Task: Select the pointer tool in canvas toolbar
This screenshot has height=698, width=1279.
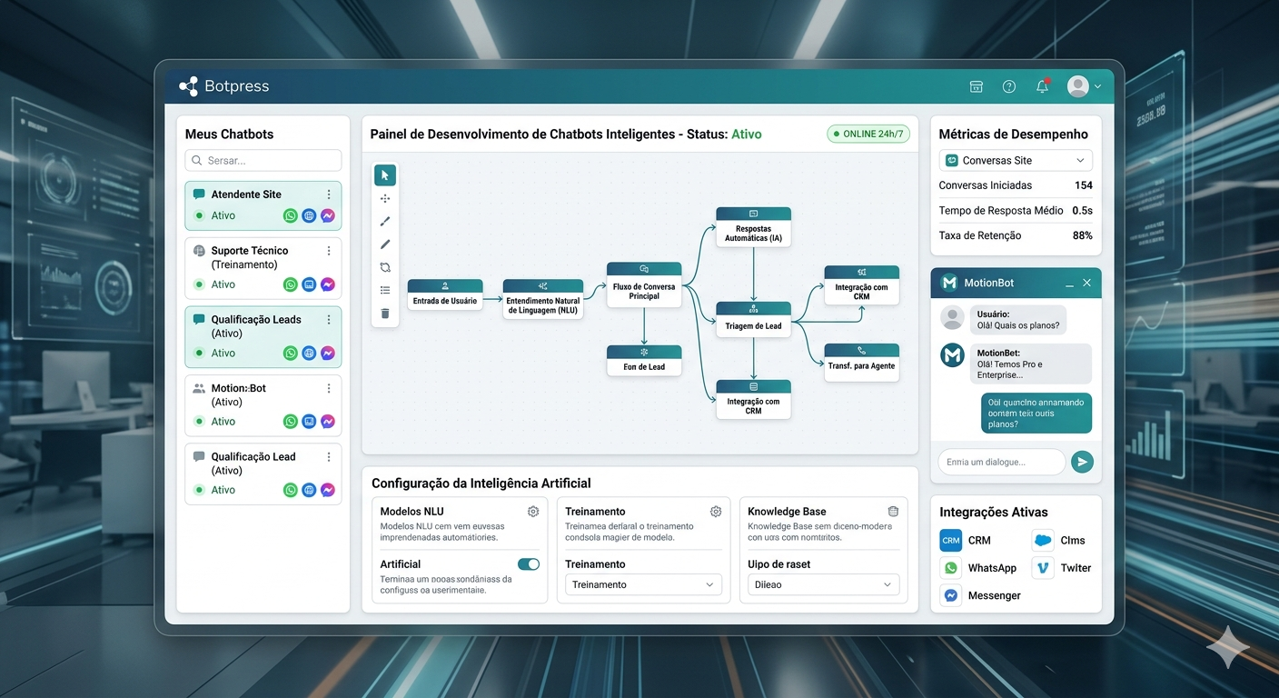Action: click(385, 175)
